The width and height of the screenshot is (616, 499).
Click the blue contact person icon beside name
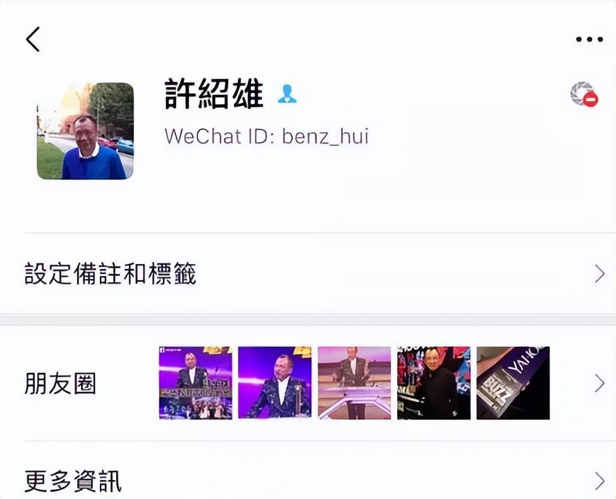click(x=287, y=94)
